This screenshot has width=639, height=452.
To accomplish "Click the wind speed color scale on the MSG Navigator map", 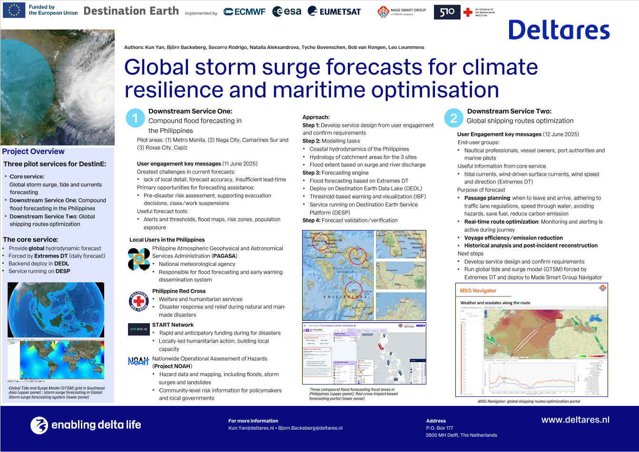I will tap(590, 356).
